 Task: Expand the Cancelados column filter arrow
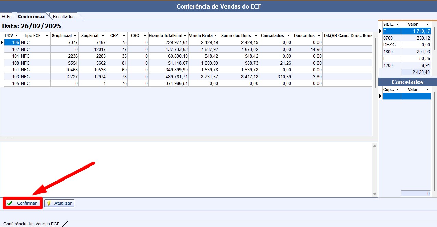pyautogui.click(x=289, y=36)
